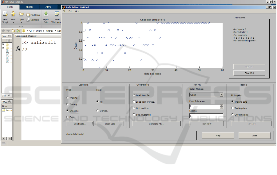Click the Epochs input field
The image size is (277, 175).
point(206,116)
